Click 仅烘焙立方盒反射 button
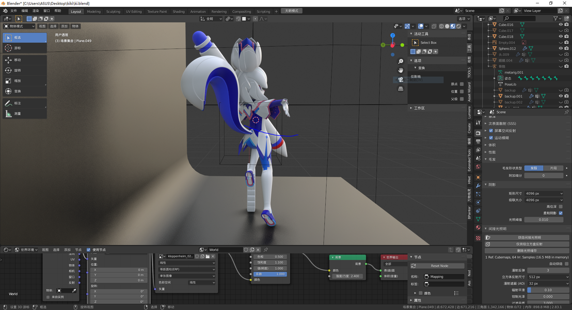 [527, 244]
